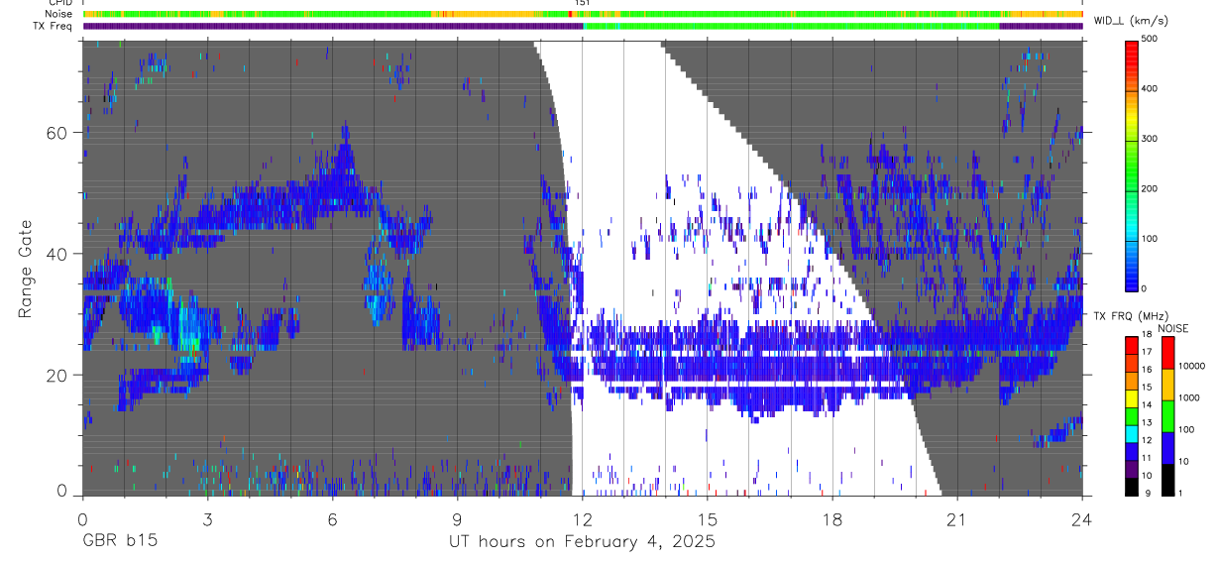Click the '400' tick on width colorbar

(x=1151, y=89)
